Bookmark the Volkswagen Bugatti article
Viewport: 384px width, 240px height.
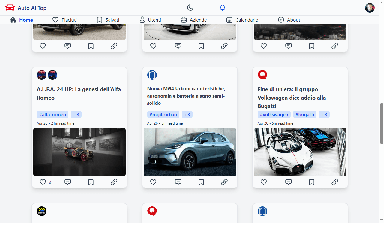(312, 182)
